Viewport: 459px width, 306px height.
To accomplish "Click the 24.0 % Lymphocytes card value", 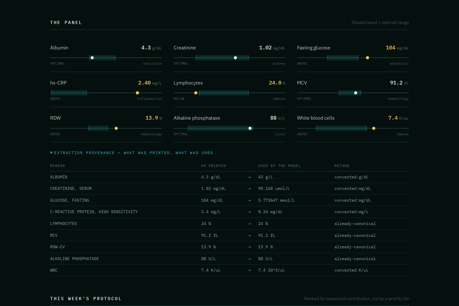I will pyautogui.click(x=277, y=83).
